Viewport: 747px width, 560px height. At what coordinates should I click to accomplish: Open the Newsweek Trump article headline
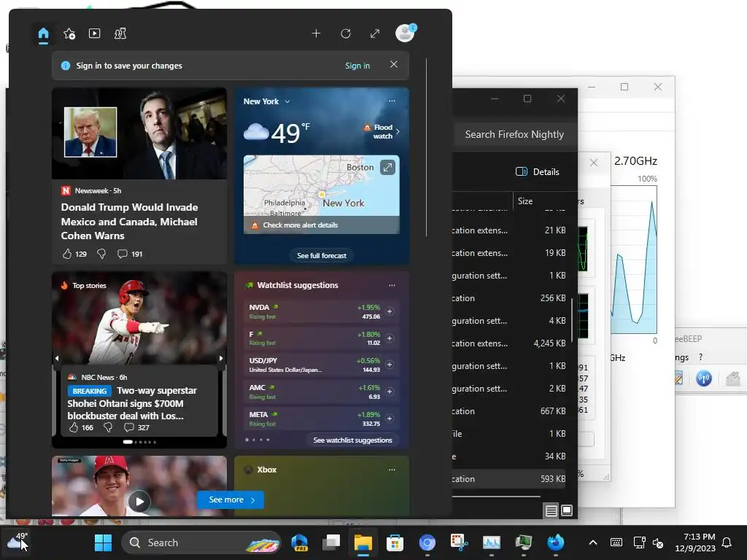click(x=129, y=222)
